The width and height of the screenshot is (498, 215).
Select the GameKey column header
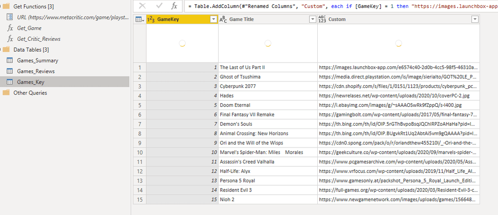coord(182,19)
